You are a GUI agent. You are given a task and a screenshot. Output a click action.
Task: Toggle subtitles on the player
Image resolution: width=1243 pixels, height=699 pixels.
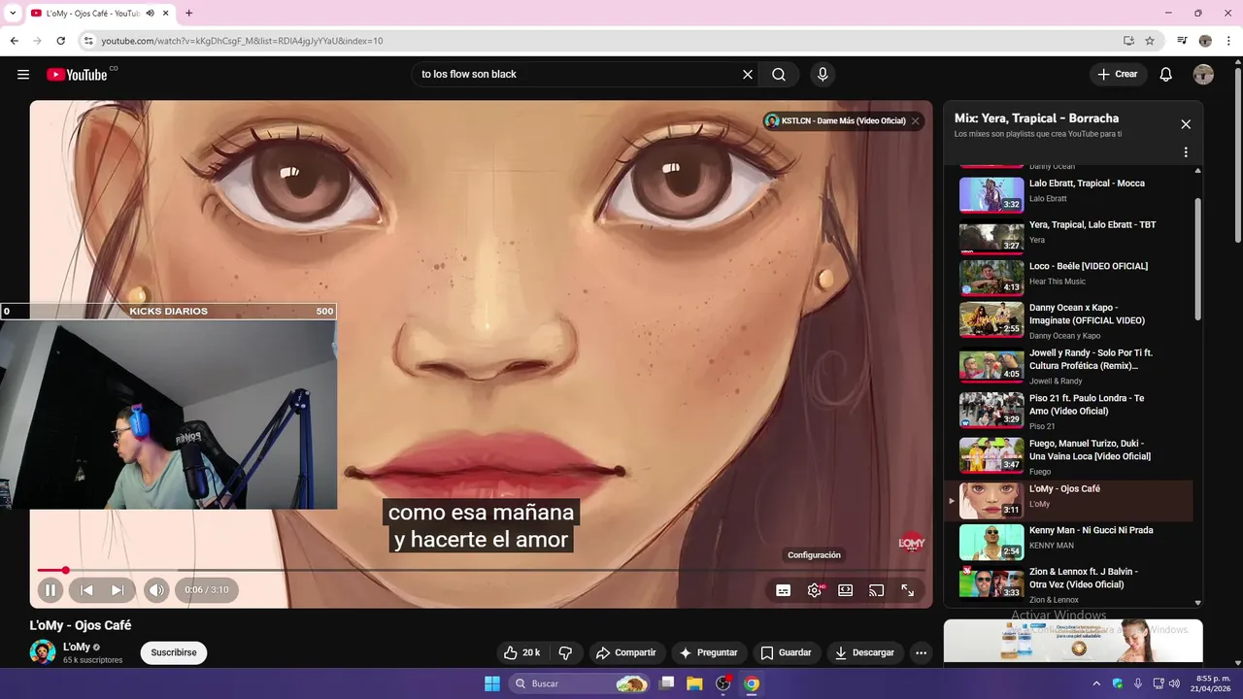click(x=784, y=590)
